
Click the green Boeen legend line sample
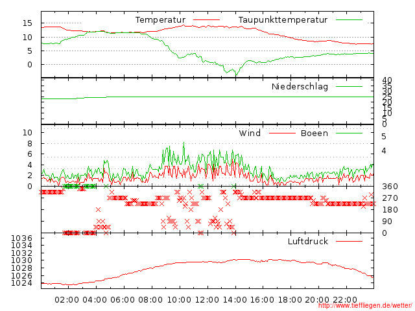point(349,133)
